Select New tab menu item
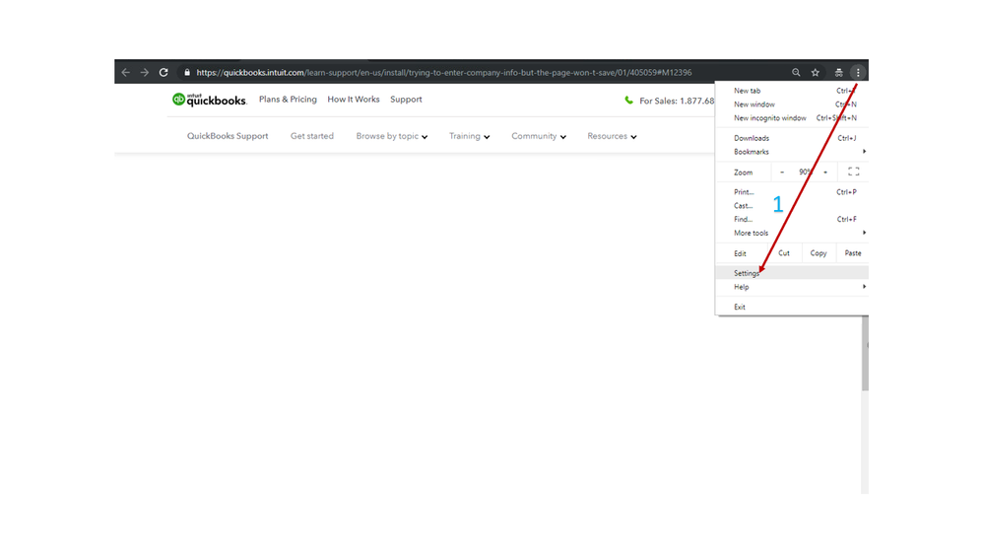The width and height of the screenshot is (984, 554). pyautogui.click(x=792, y=91)
